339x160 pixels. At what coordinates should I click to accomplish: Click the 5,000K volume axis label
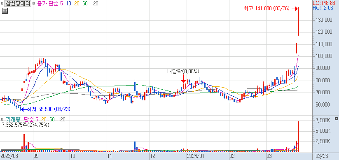(323, 131)
